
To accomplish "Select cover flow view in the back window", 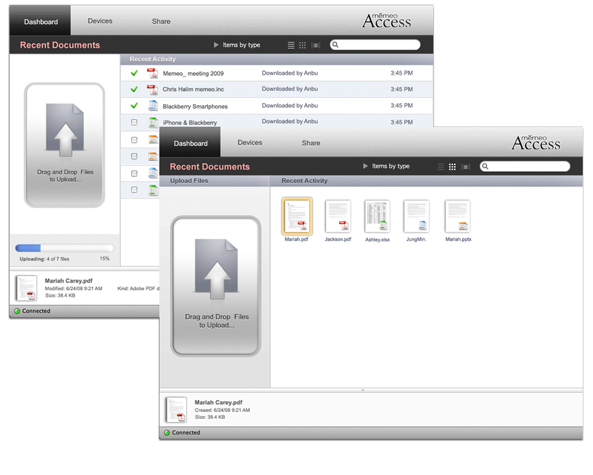I will [x=316, y=45].
